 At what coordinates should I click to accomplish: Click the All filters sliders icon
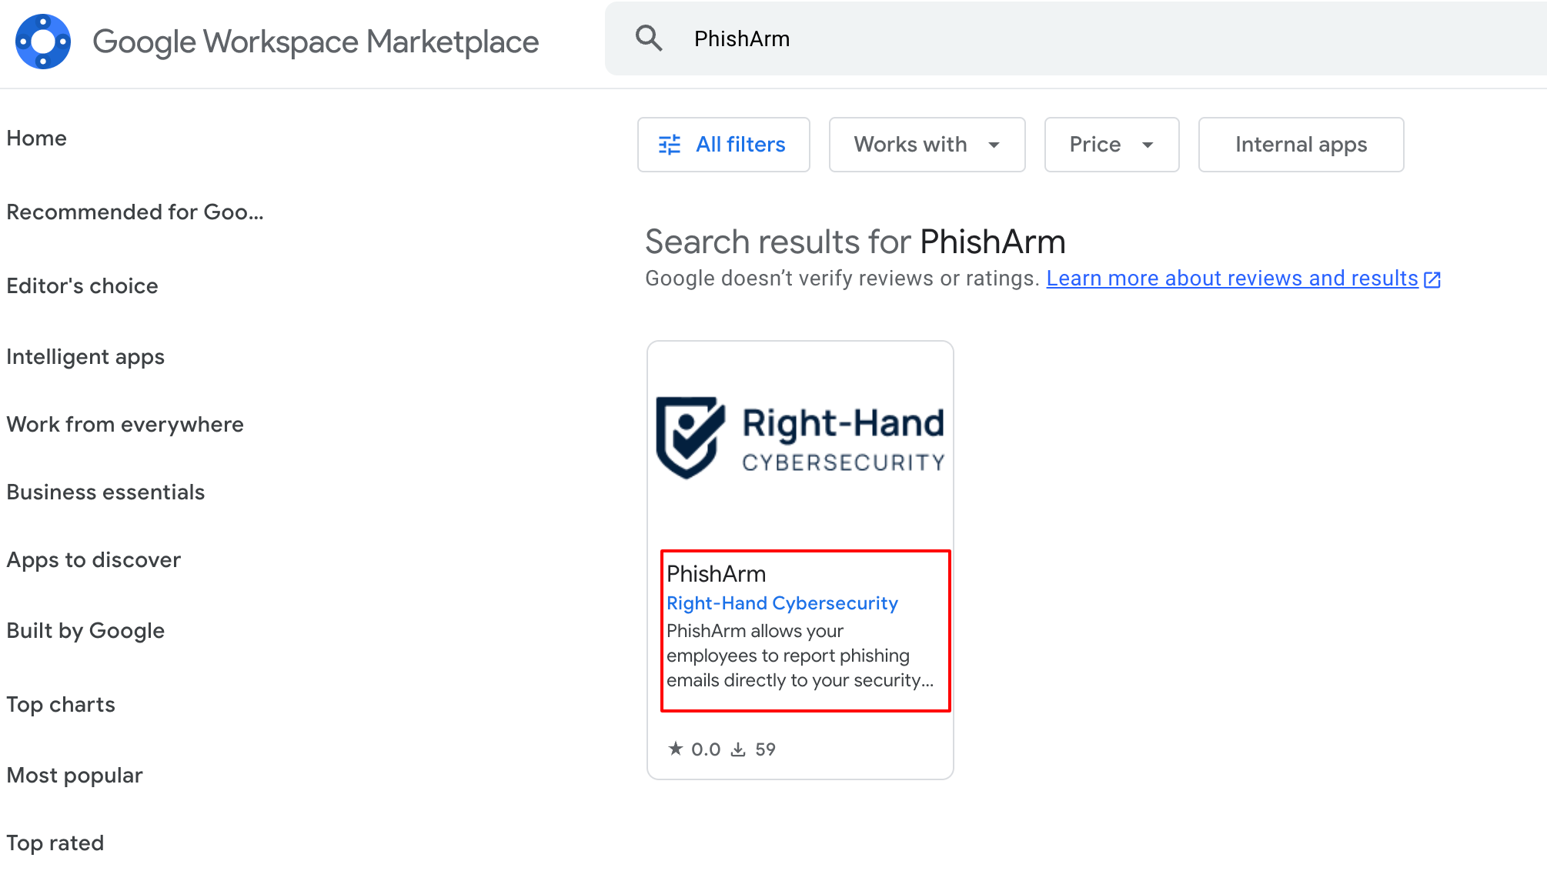tap(670, 145)
